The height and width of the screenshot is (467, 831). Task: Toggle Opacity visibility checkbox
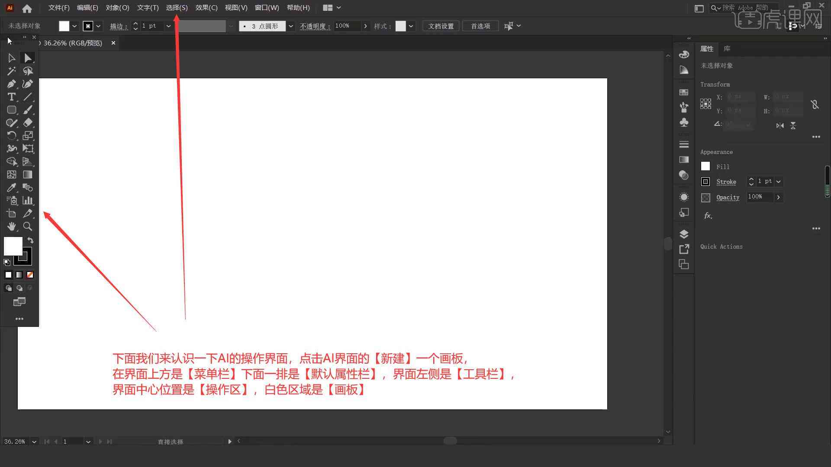[x=705, y=197]
